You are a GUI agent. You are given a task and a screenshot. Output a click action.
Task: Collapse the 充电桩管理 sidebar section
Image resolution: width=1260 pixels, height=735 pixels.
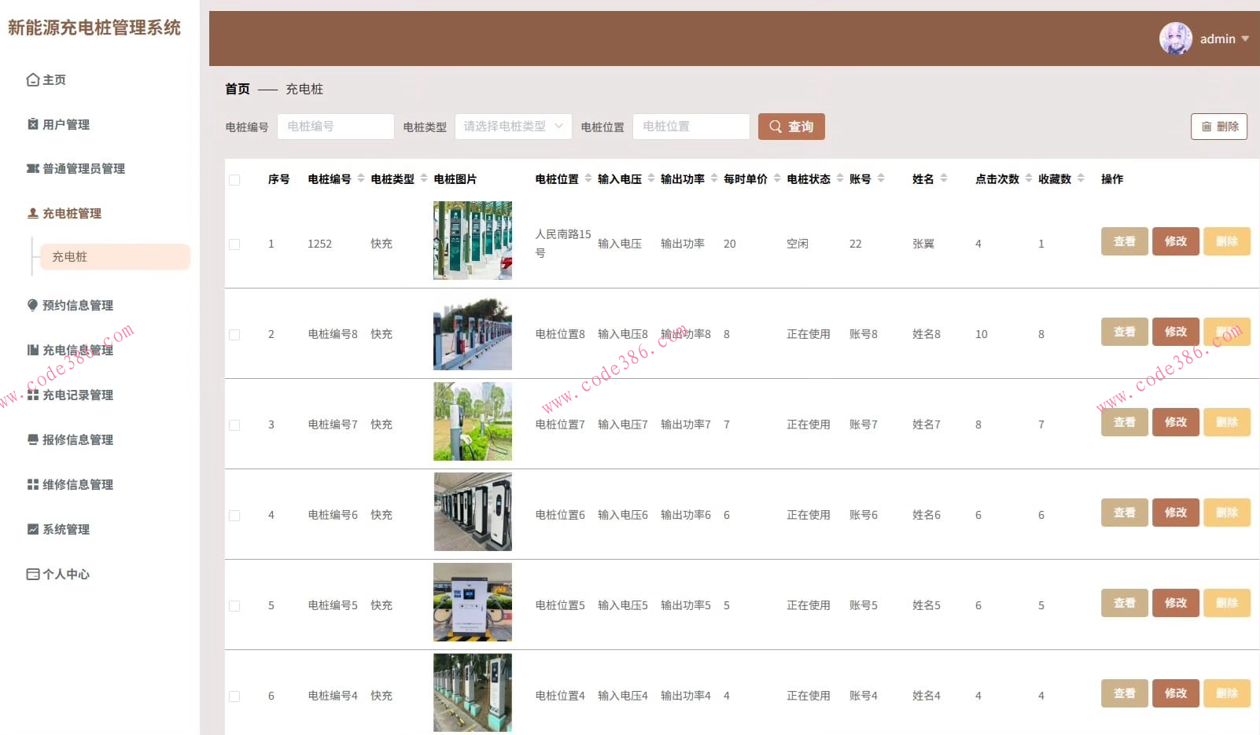pos(72,213)
